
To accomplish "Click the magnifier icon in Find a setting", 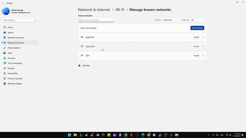I will tap(35, 20).
